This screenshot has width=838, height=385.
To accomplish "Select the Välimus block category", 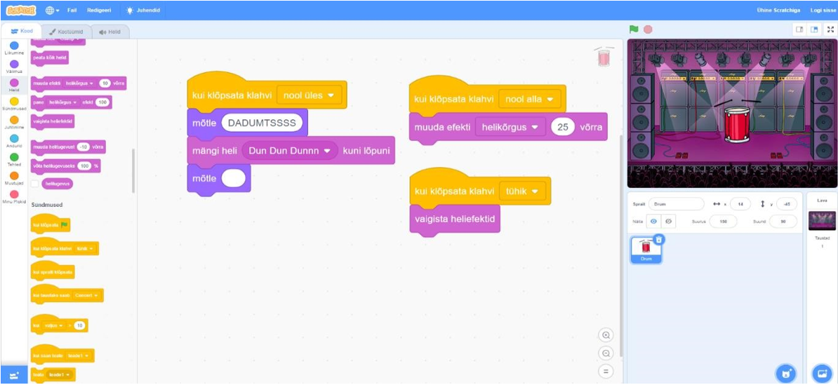I will tap(15, 67).
